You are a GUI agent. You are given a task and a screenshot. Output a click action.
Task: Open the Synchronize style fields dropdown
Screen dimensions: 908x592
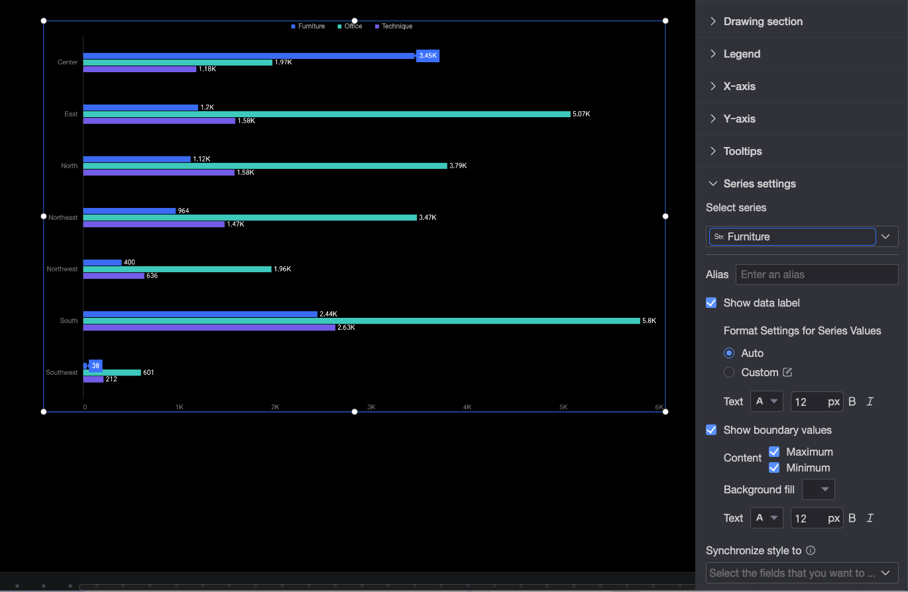[802, 573]
